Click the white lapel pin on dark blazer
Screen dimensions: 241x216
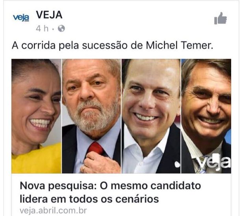pos(177,165)
